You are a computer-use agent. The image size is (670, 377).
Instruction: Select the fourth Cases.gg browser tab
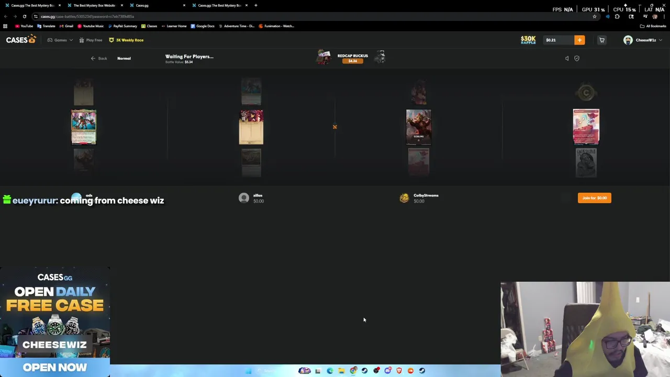point(219,5)
